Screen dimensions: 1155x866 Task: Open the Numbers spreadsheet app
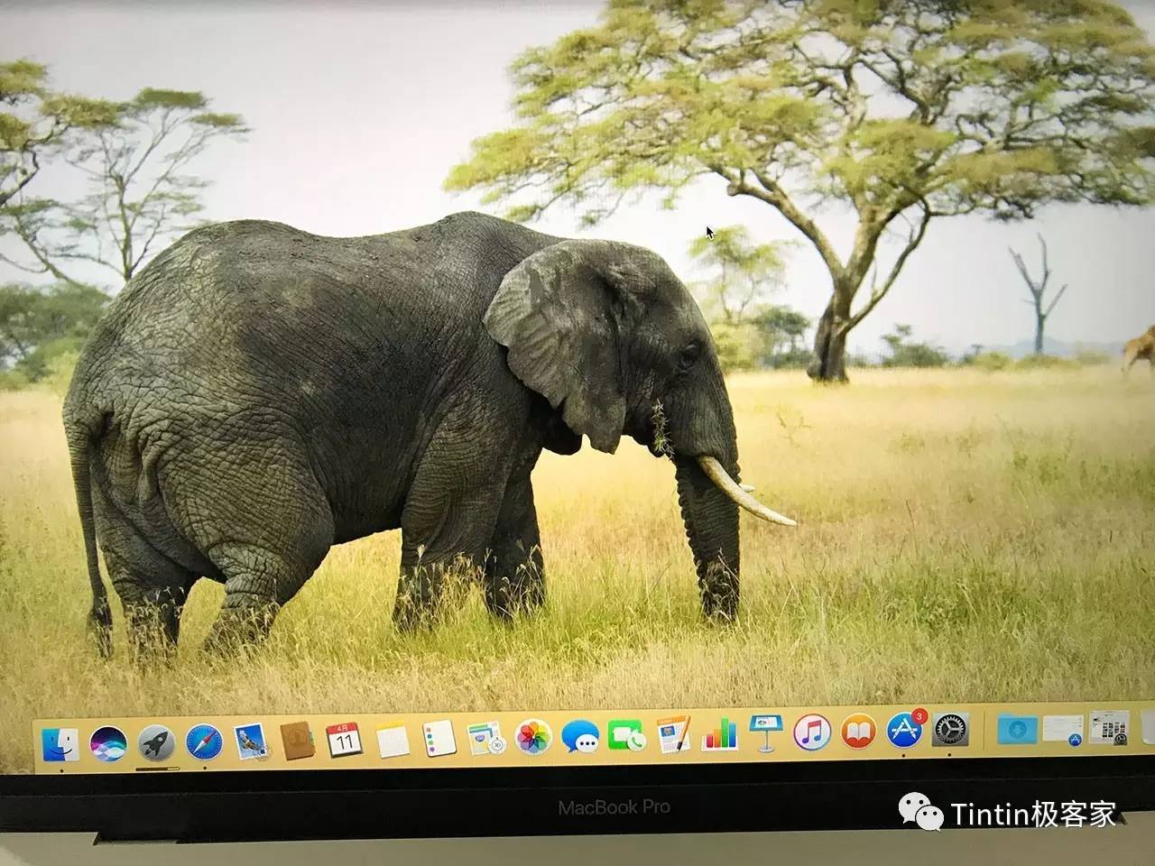click(x=720, y=733)
